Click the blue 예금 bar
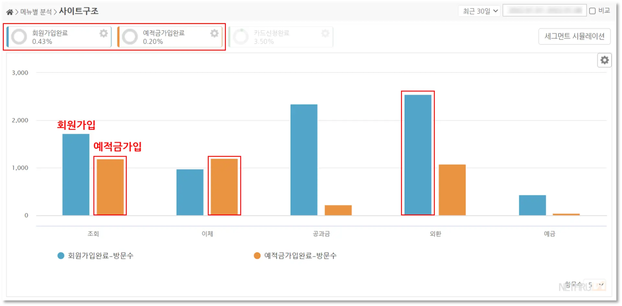This screenshot has width=622, height=306. (532, 205)
